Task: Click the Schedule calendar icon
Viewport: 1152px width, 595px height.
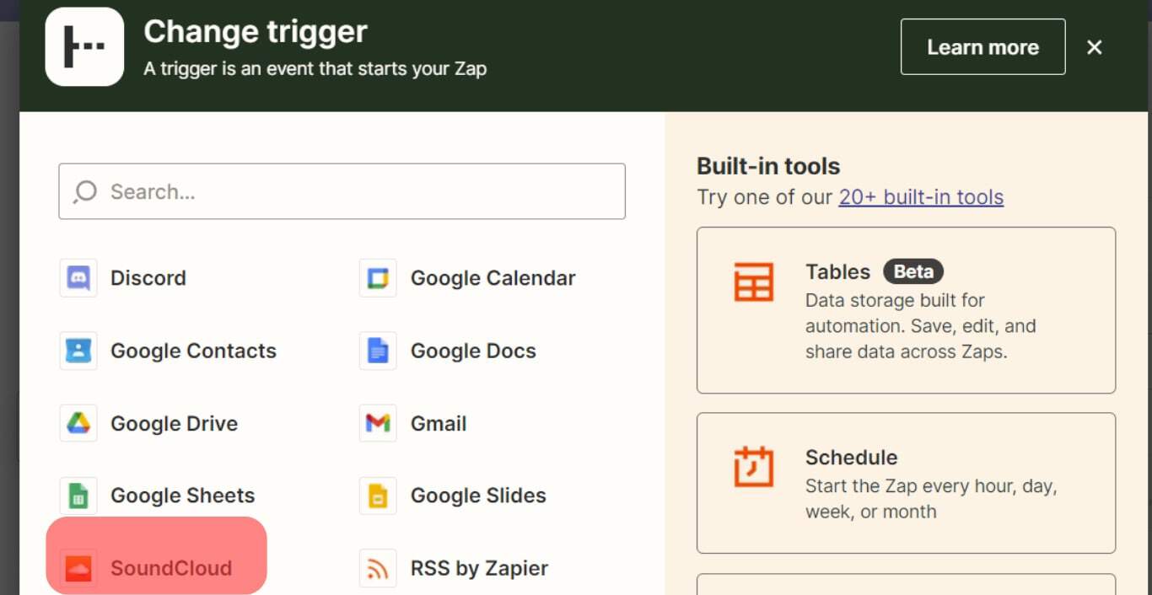Action: pyautogui.click(x=753, y=466)
